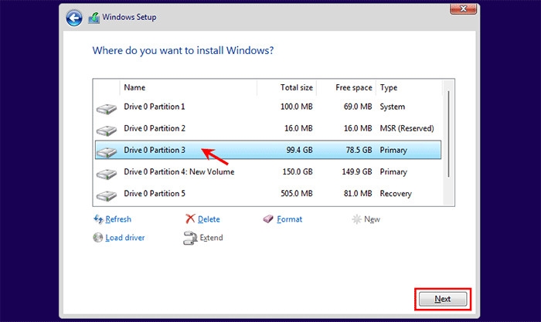
Task: Click the Recovery type cell
Action: tap(396, 194)
